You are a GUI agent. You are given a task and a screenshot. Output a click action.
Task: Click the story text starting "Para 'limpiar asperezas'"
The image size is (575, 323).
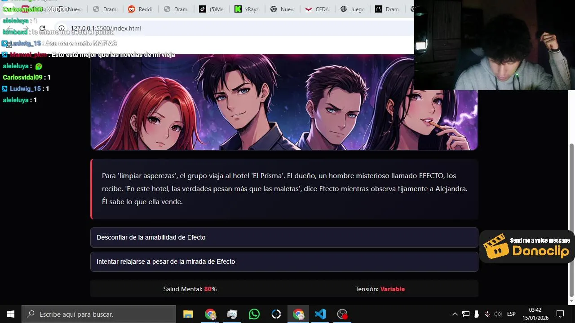(x=285, y=188)
